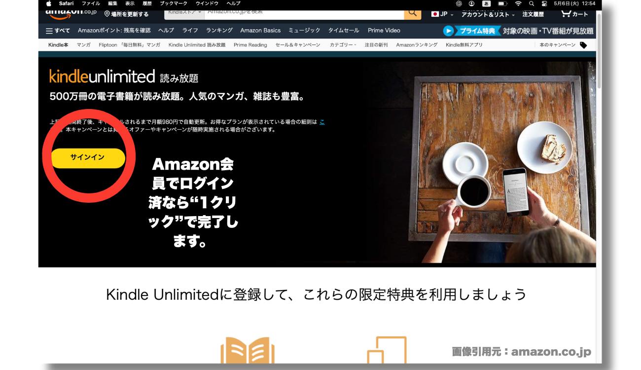Viewport: 641px width, 370px height.
Task: Click the Japanese input あ icon
Action: click(486, 3)
